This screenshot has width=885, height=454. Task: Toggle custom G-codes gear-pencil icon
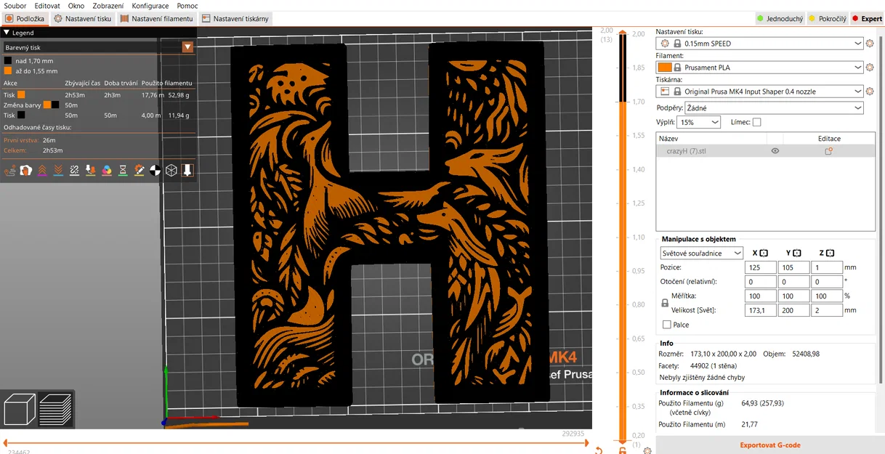pos(139,170)
